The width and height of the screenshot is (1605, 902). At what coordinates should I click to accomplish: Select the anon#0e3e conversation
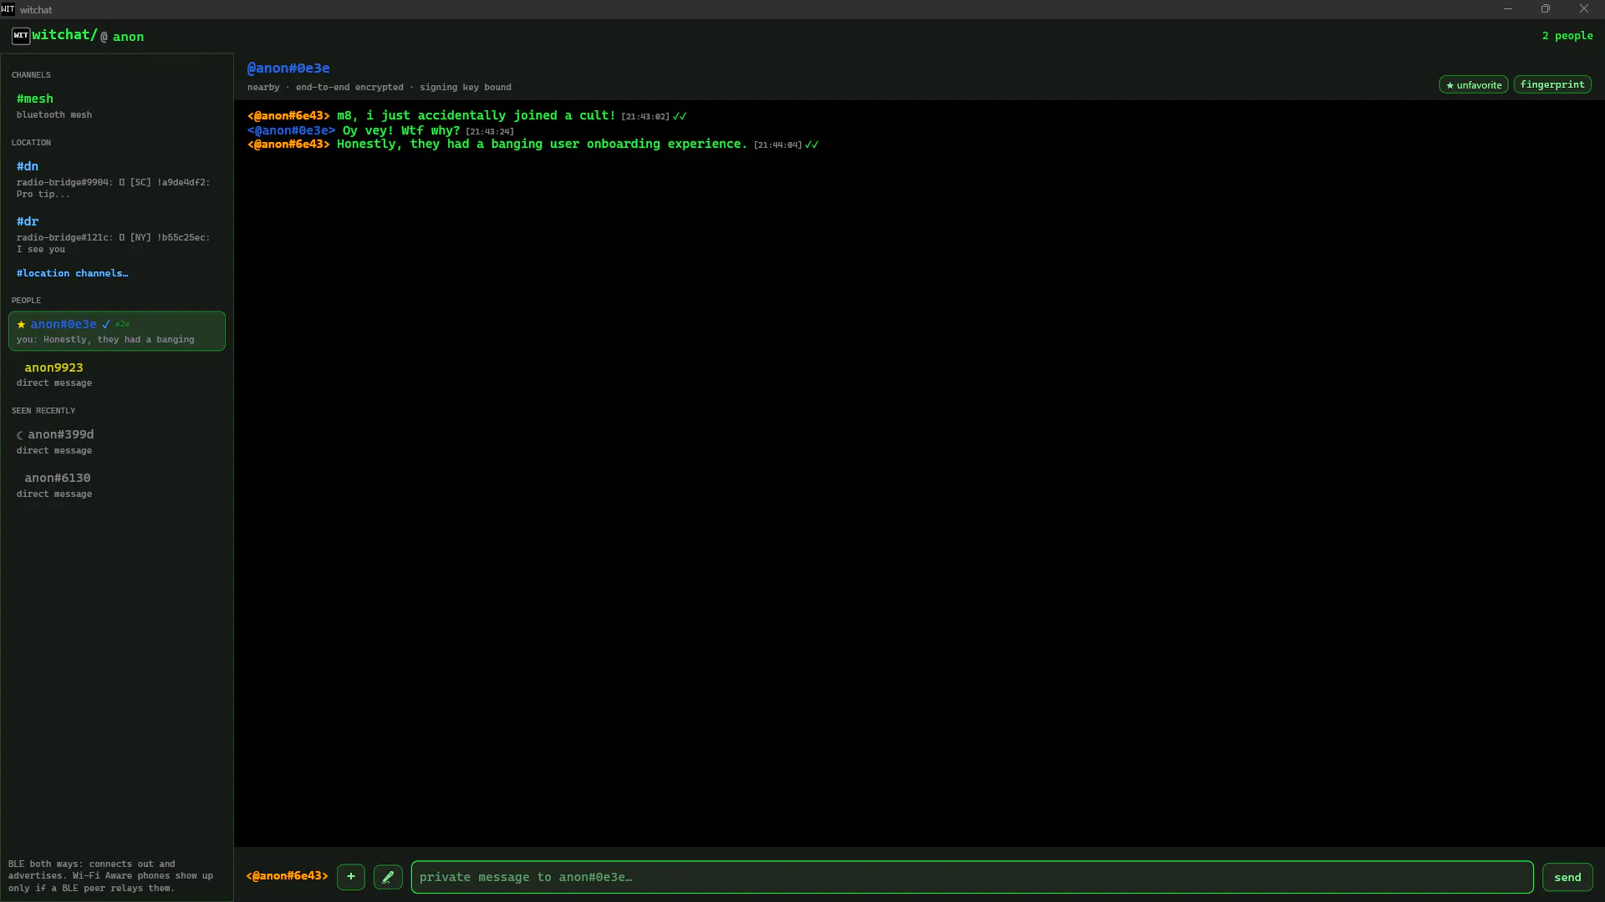click(117, 331)
